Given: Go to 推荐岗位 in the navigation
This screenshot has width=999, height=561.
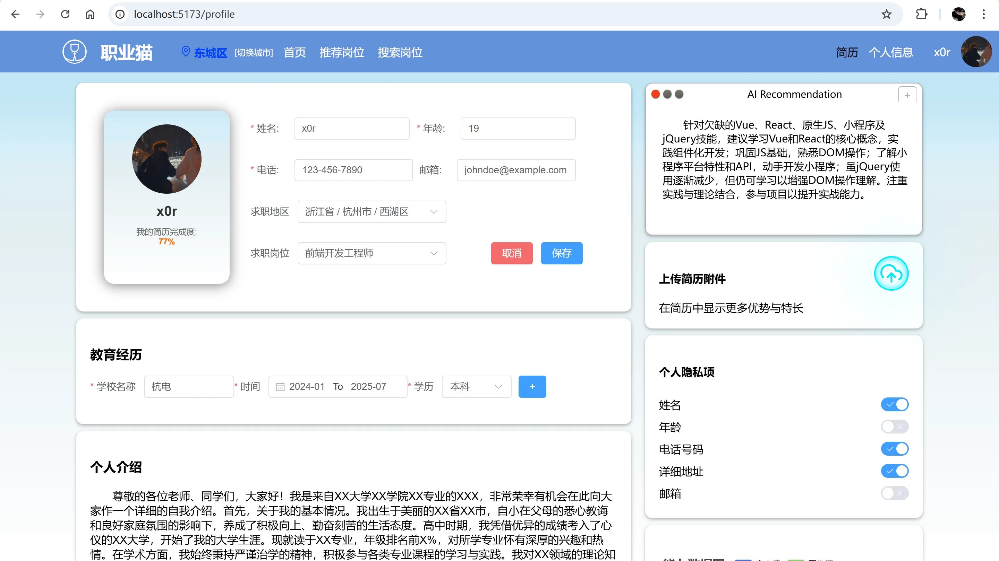Looking at the screenshot, I should pos(342,52).
